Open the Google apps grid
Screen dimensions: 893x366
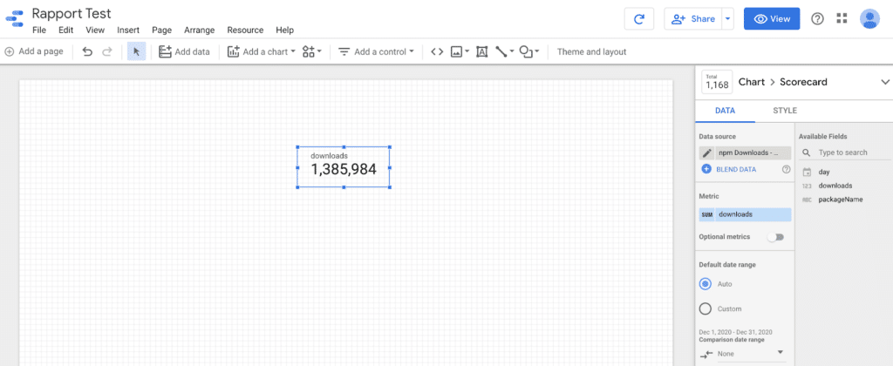point(842,19)
